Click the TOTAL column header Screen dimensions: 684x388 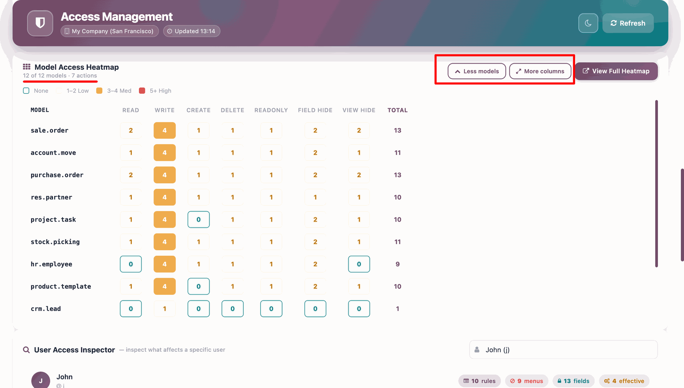pyautogui.click(x=398, y=110)
